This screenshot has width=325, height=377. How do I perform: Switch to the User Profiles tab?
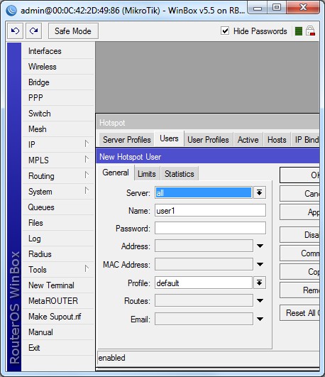coord(208,139)
